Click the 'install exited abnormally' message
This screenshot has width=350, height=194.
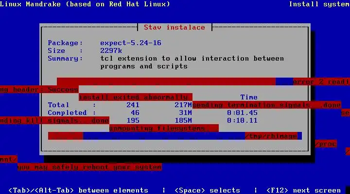point(135,97)
